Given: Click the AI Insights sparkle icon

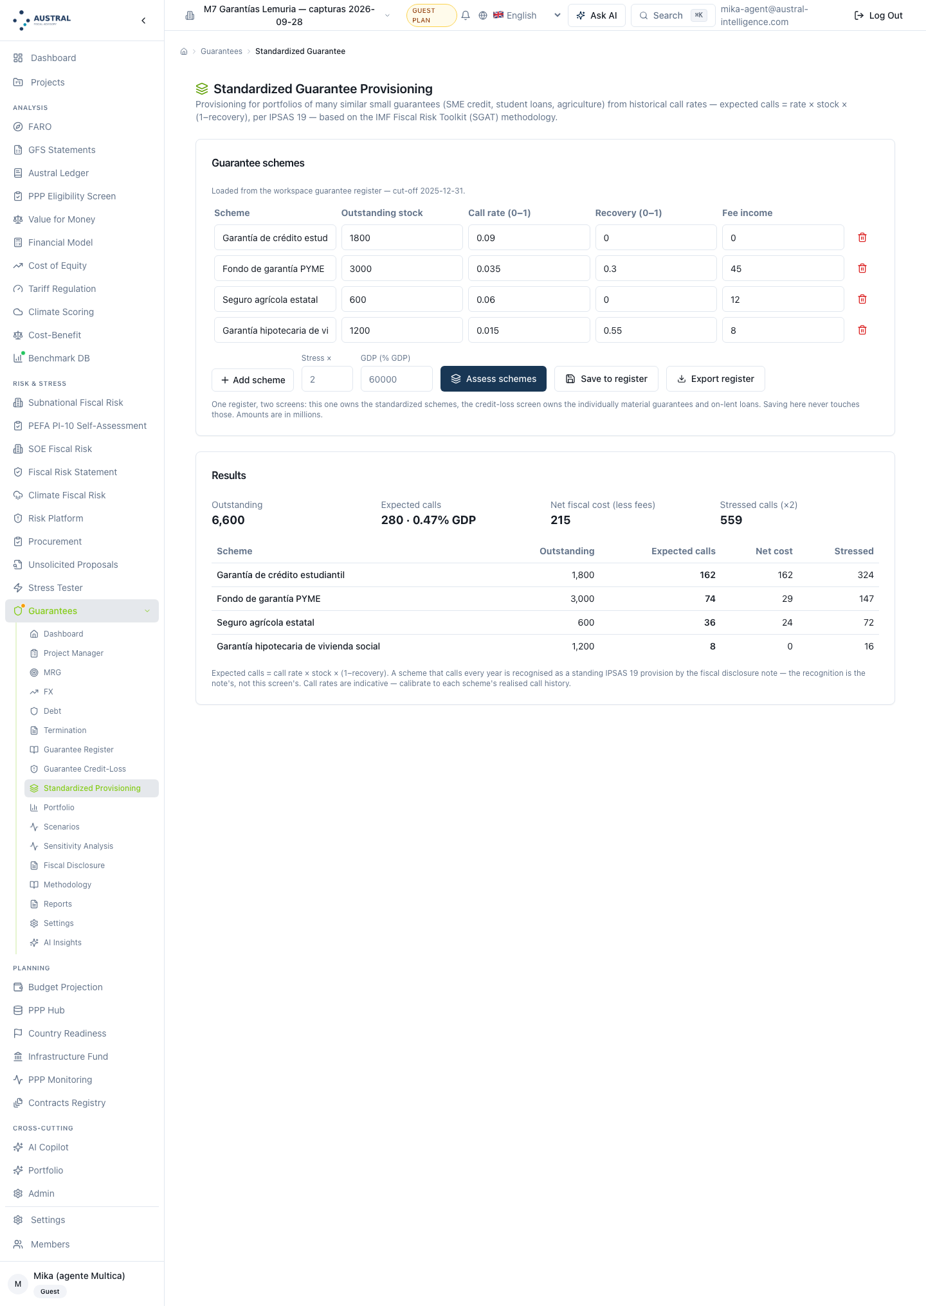Looking at the screenshot, I should pyautogui.click(x=34, y=943).
